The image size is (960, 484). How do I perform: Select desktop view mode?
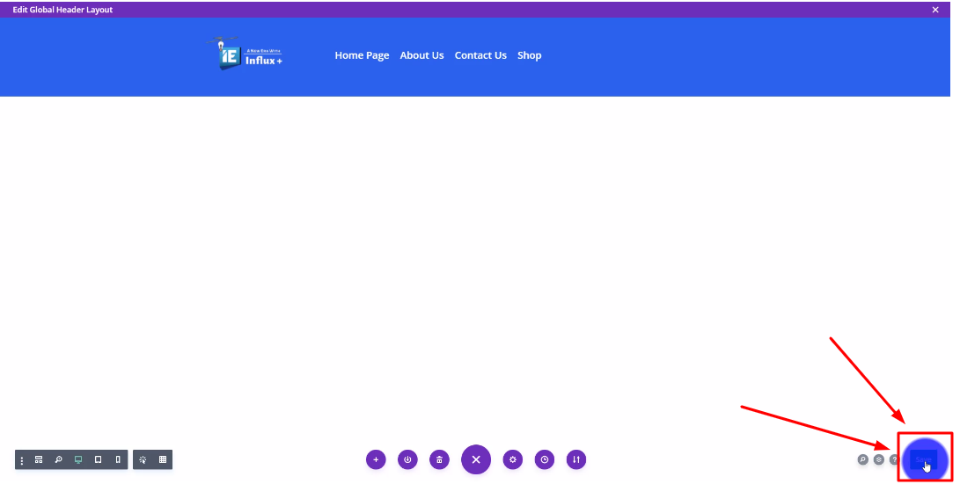(78, 459)
